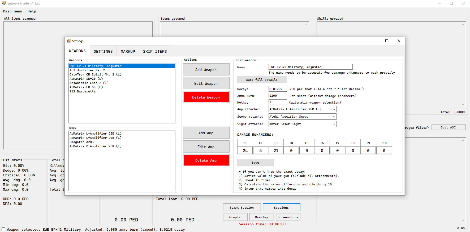Toggle the checkbox beside Weapon selected status

click(3, 229)
